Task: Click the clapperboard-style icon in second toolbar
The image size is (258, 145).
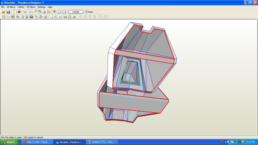Action: click(13, 17)
